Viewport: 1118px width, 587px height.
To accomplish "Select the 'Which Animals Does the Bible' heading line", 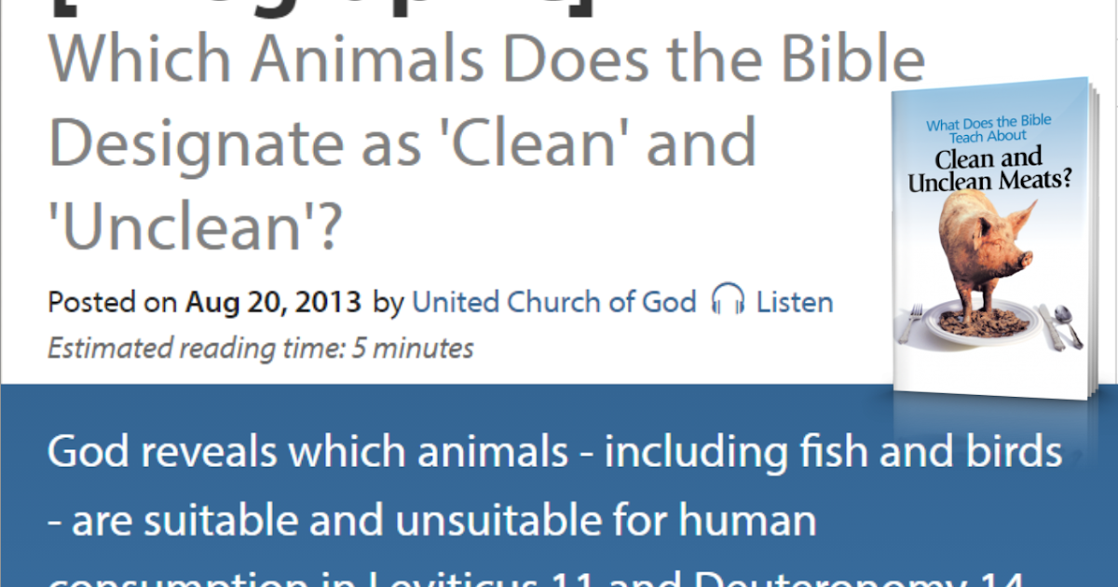I will coord(486,61).
